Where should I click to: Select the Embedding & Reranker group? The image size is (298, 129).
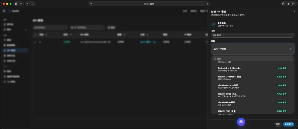coord(253,69)
